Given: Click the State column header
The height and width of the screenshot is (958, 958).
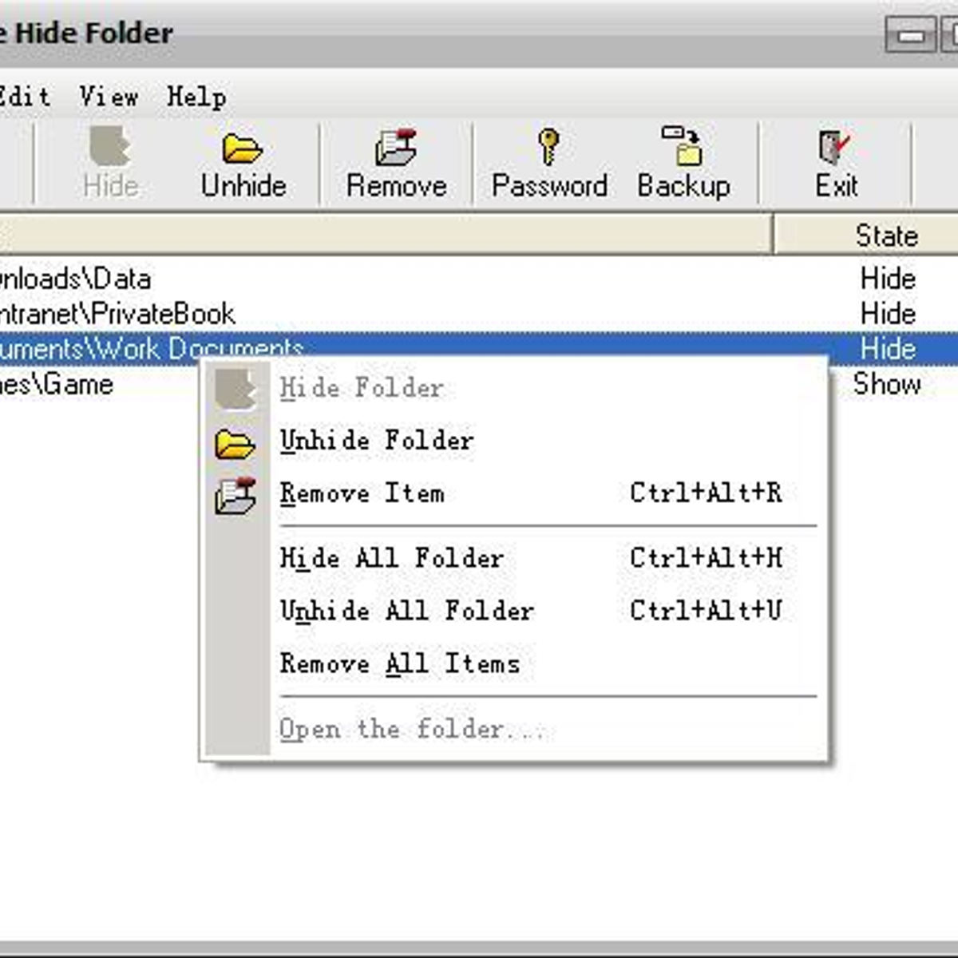Looking at the screenshot, I should pos(885,236).
